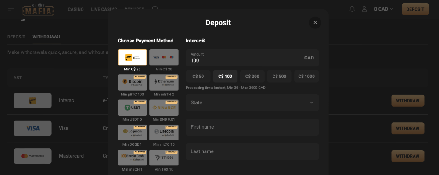Viewport: 439px width, 175px height.
Task: Choose TRON payment method
Action: pyautogui.click(x=164, y=157)
